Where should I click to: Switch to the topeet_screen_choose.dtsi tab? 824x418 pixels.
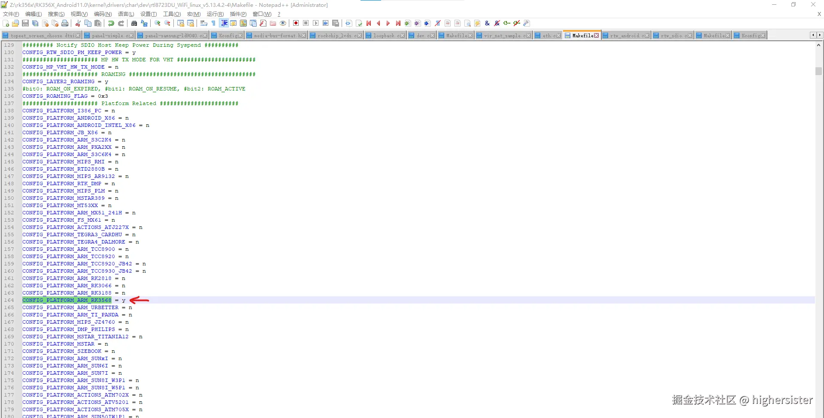(42, 36)
